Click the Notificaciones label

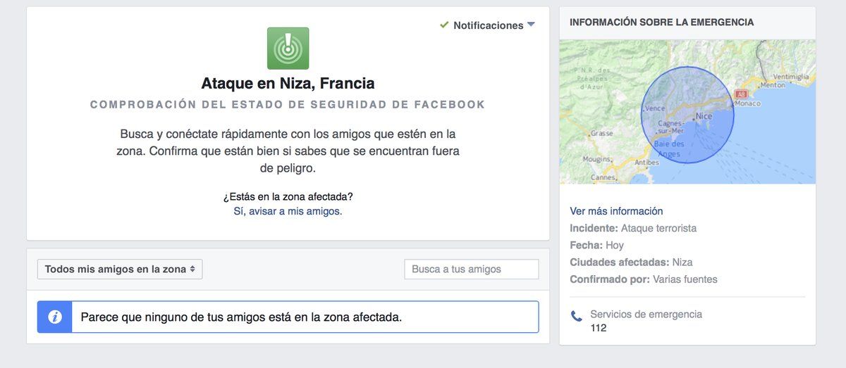pos(488,25)
